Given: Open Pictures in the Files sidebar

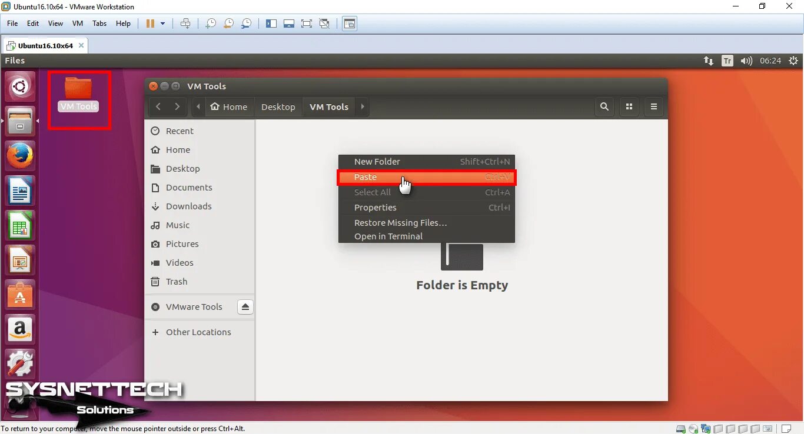Looking at the screenshot, I should pos(200,244).
